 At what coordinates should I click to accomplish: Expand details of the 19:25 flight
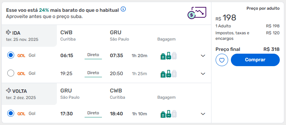[x=203, y=74]
